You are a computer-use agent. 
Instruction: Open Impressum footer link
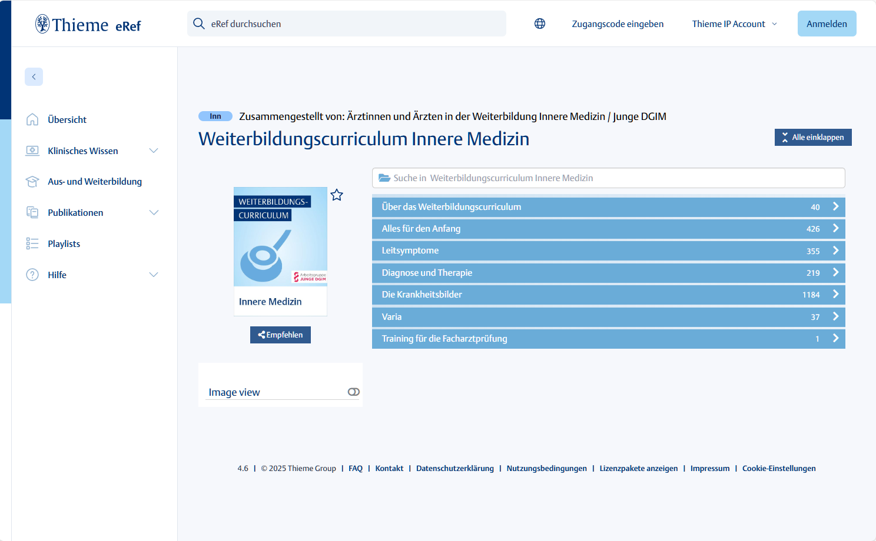click(710, 468)
